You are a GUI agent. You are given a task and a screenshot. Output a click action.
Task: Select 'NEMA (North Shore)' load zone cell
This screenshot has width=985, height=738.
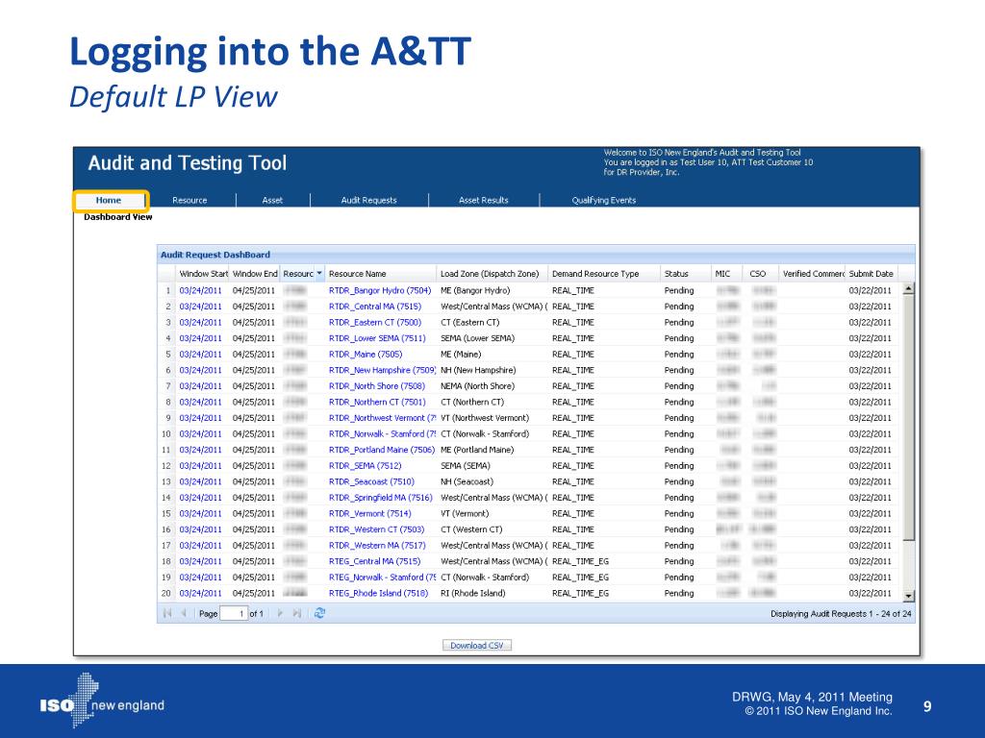[477, 386]
